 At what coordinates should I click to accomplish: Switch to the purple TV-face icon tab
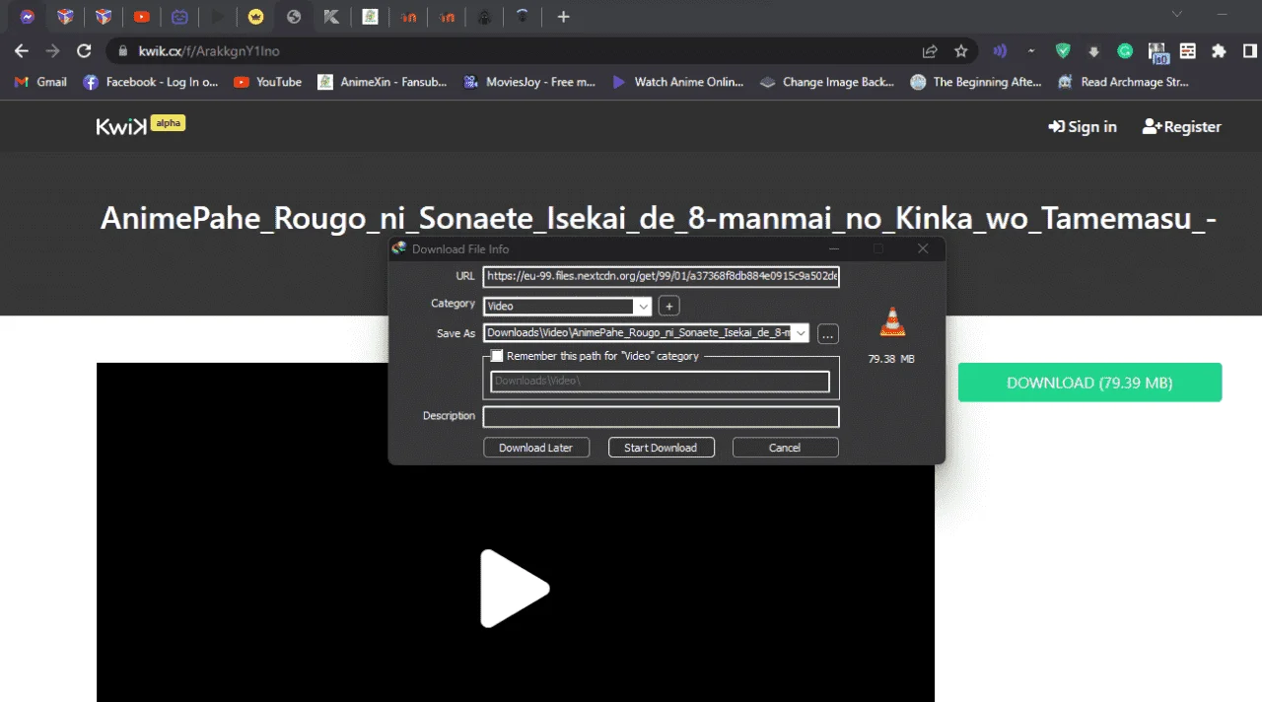179,17
